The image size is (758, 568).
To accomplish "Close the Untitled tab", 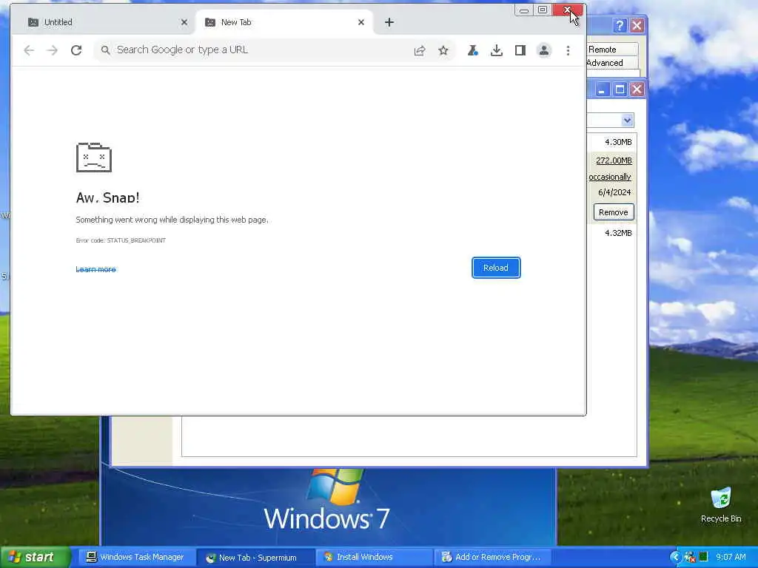I will coord(184,22).
